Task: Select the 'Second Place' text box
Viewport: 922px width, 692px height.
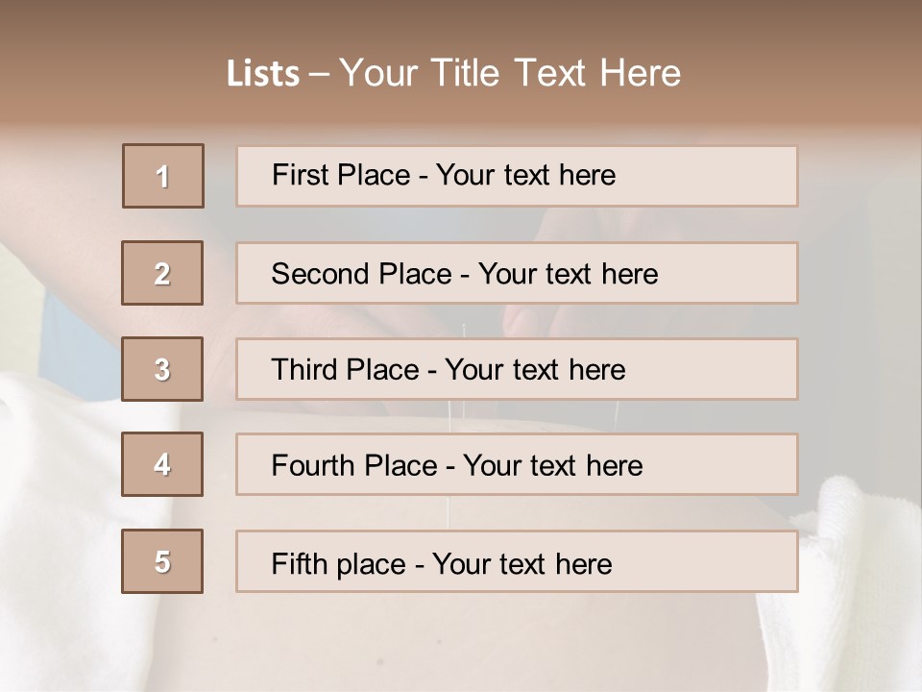Action: point(517,273)
